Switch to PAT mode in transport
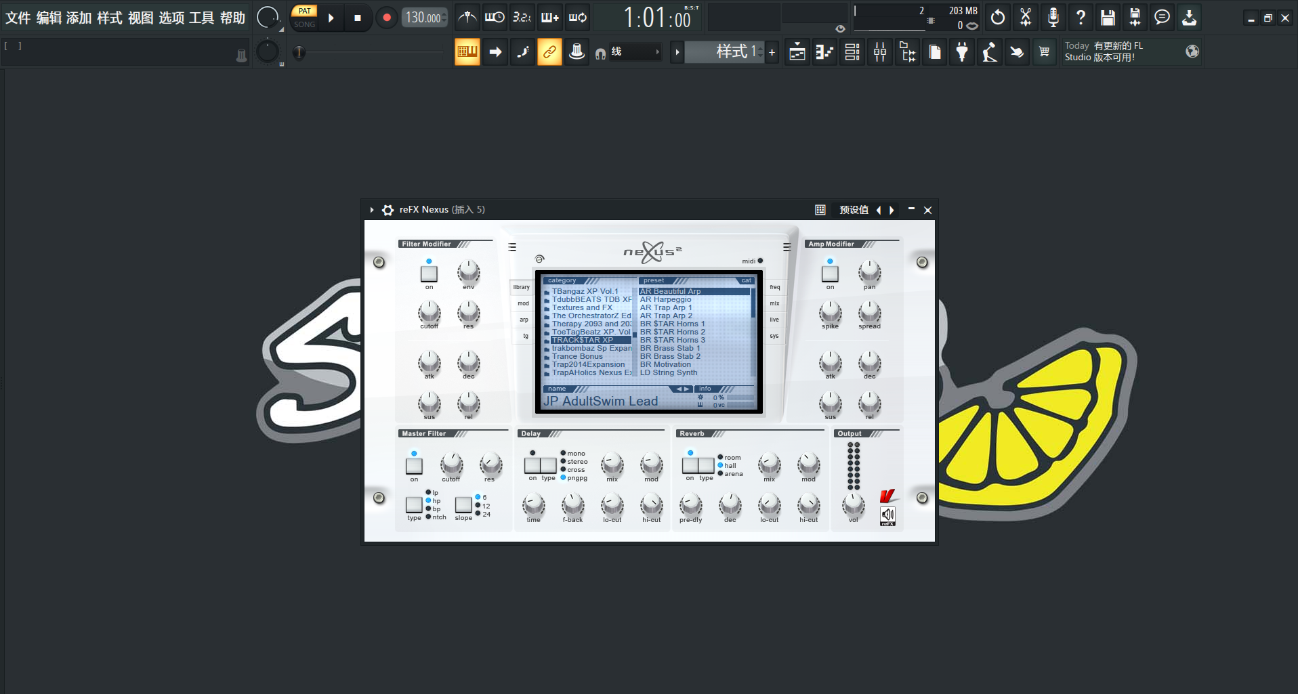This screenshot has width=1298, height=694. [x=304, y=12]
